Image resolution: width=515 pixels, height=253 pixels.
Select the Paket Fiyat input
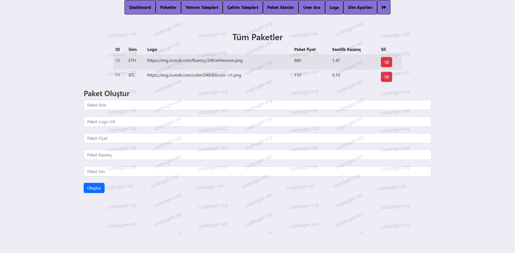coord(257,138)
